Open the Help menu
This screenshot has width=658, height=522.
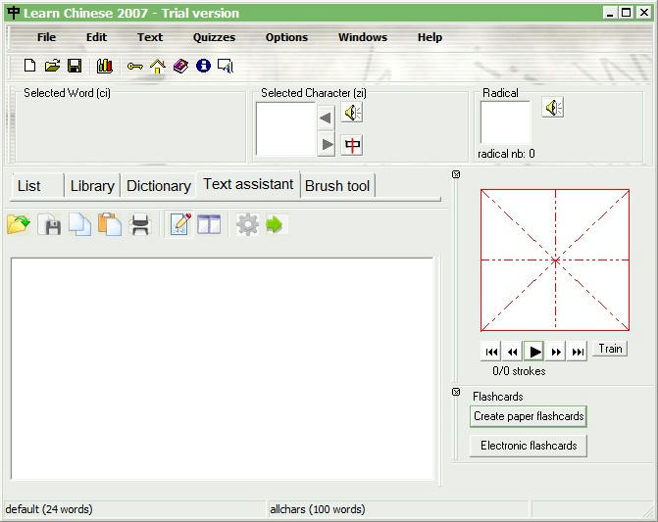click(430, 37)
